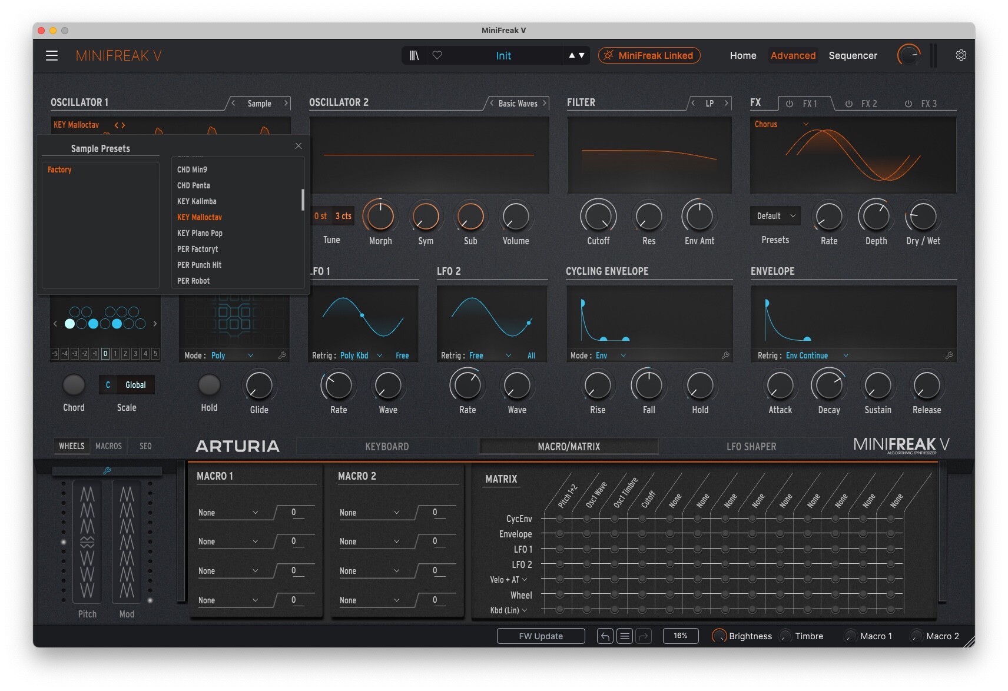Toggle CycEnv to Pitch 1+2 matrix point
The height and width of the screenshot is (691, 1008).
pos(559,519)
